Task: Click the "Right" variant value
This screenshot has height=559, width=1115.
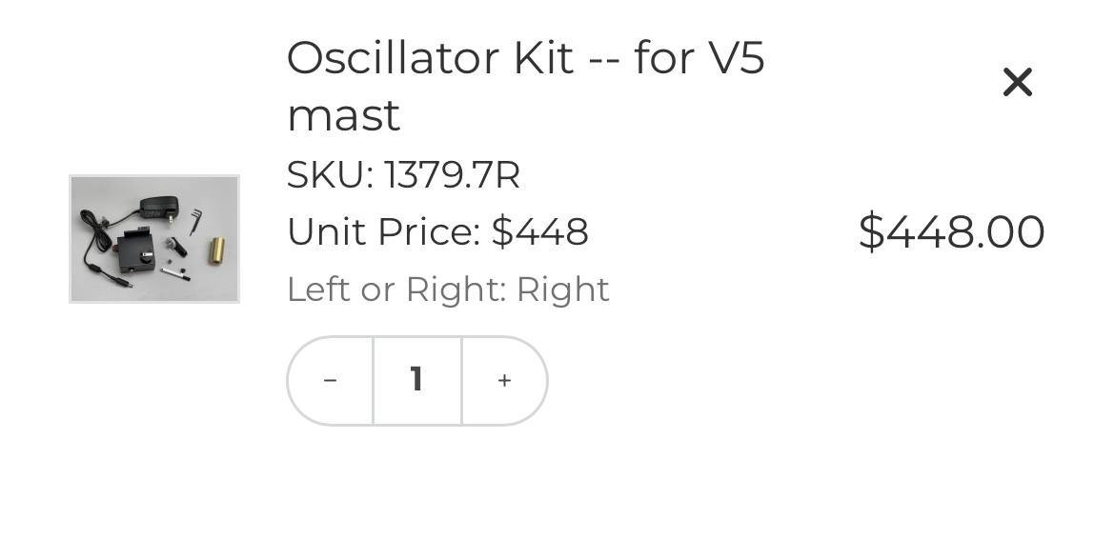Action: pyautogui.click(x=562, y=289)
